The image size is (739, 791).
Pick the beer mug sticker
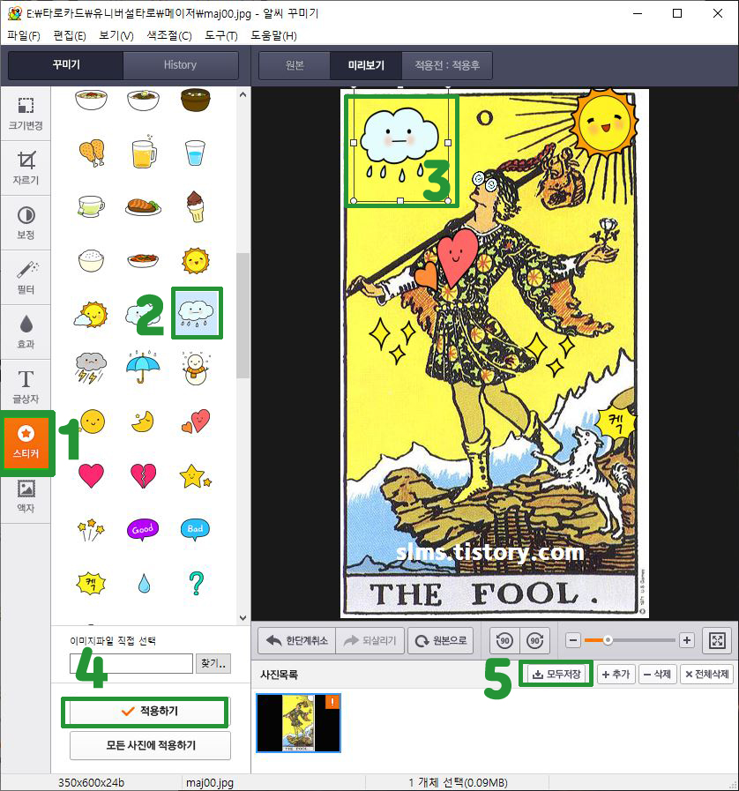coord(144,152)
